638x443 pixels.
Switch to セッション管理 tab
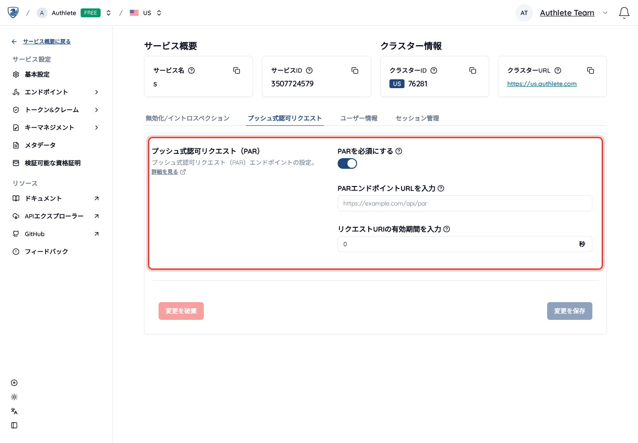pyautogui.click(x=417, y=118)
